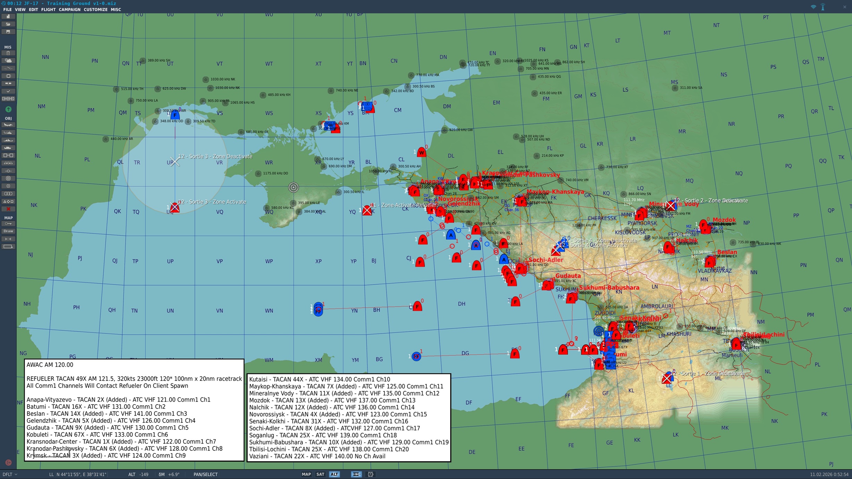This screenshot has width=852, height=479.
Task: Save the current mission
Action: (x=8, y=32)
